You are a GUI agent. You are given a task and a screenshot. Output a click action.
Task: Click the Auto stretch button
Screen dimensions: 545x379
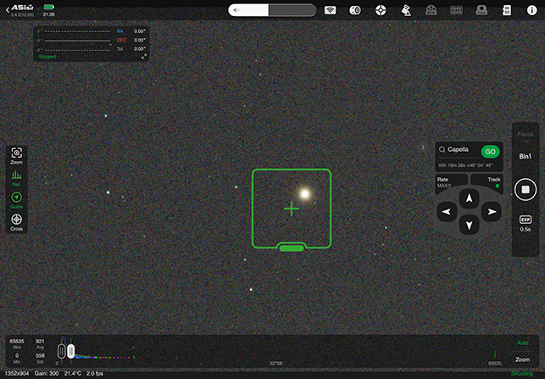[x=522, y=343]
